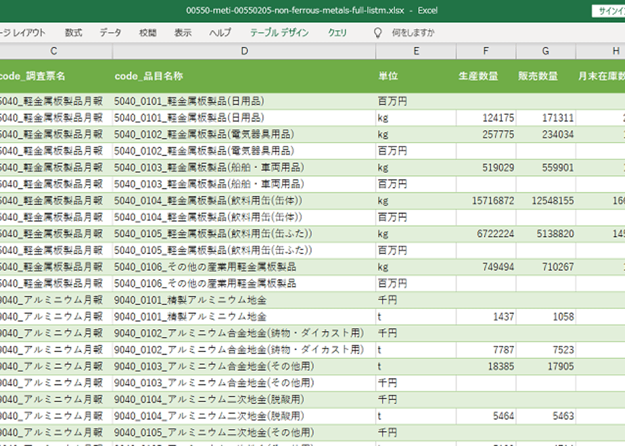Open the クエリ tab
This screenshot has width=625, height=446.
(x=338, y=32)
